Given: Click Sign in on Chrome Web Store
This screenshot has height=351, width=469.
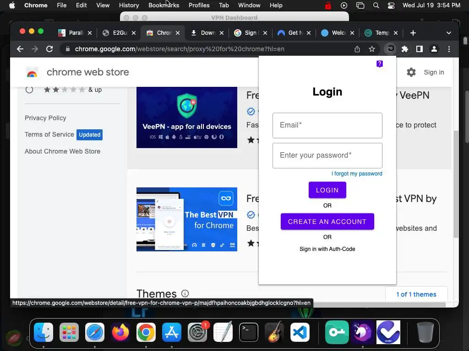Looking at the screenshot, I should [434, 72].
